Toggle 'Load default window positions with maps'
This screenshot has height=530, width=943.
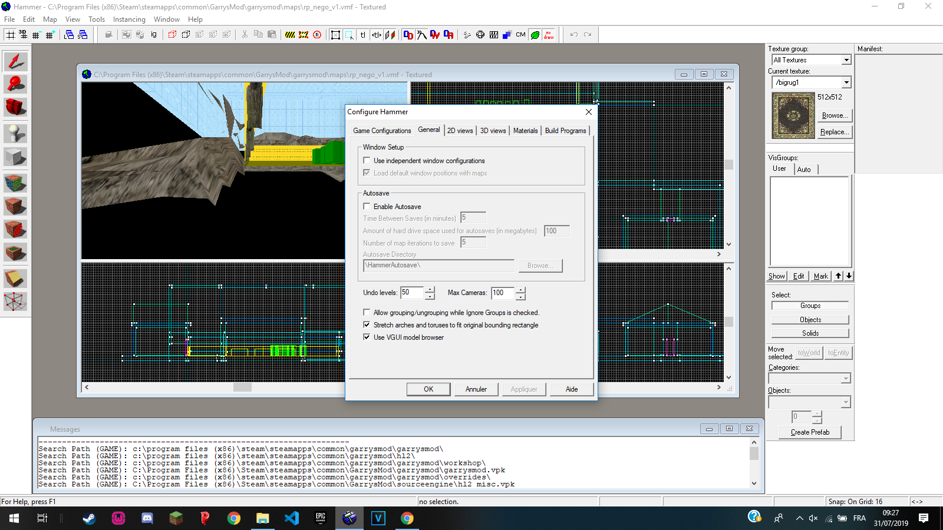pos(367,173)
